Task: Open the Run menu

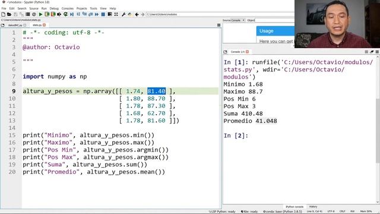Action: click(44, 8)
